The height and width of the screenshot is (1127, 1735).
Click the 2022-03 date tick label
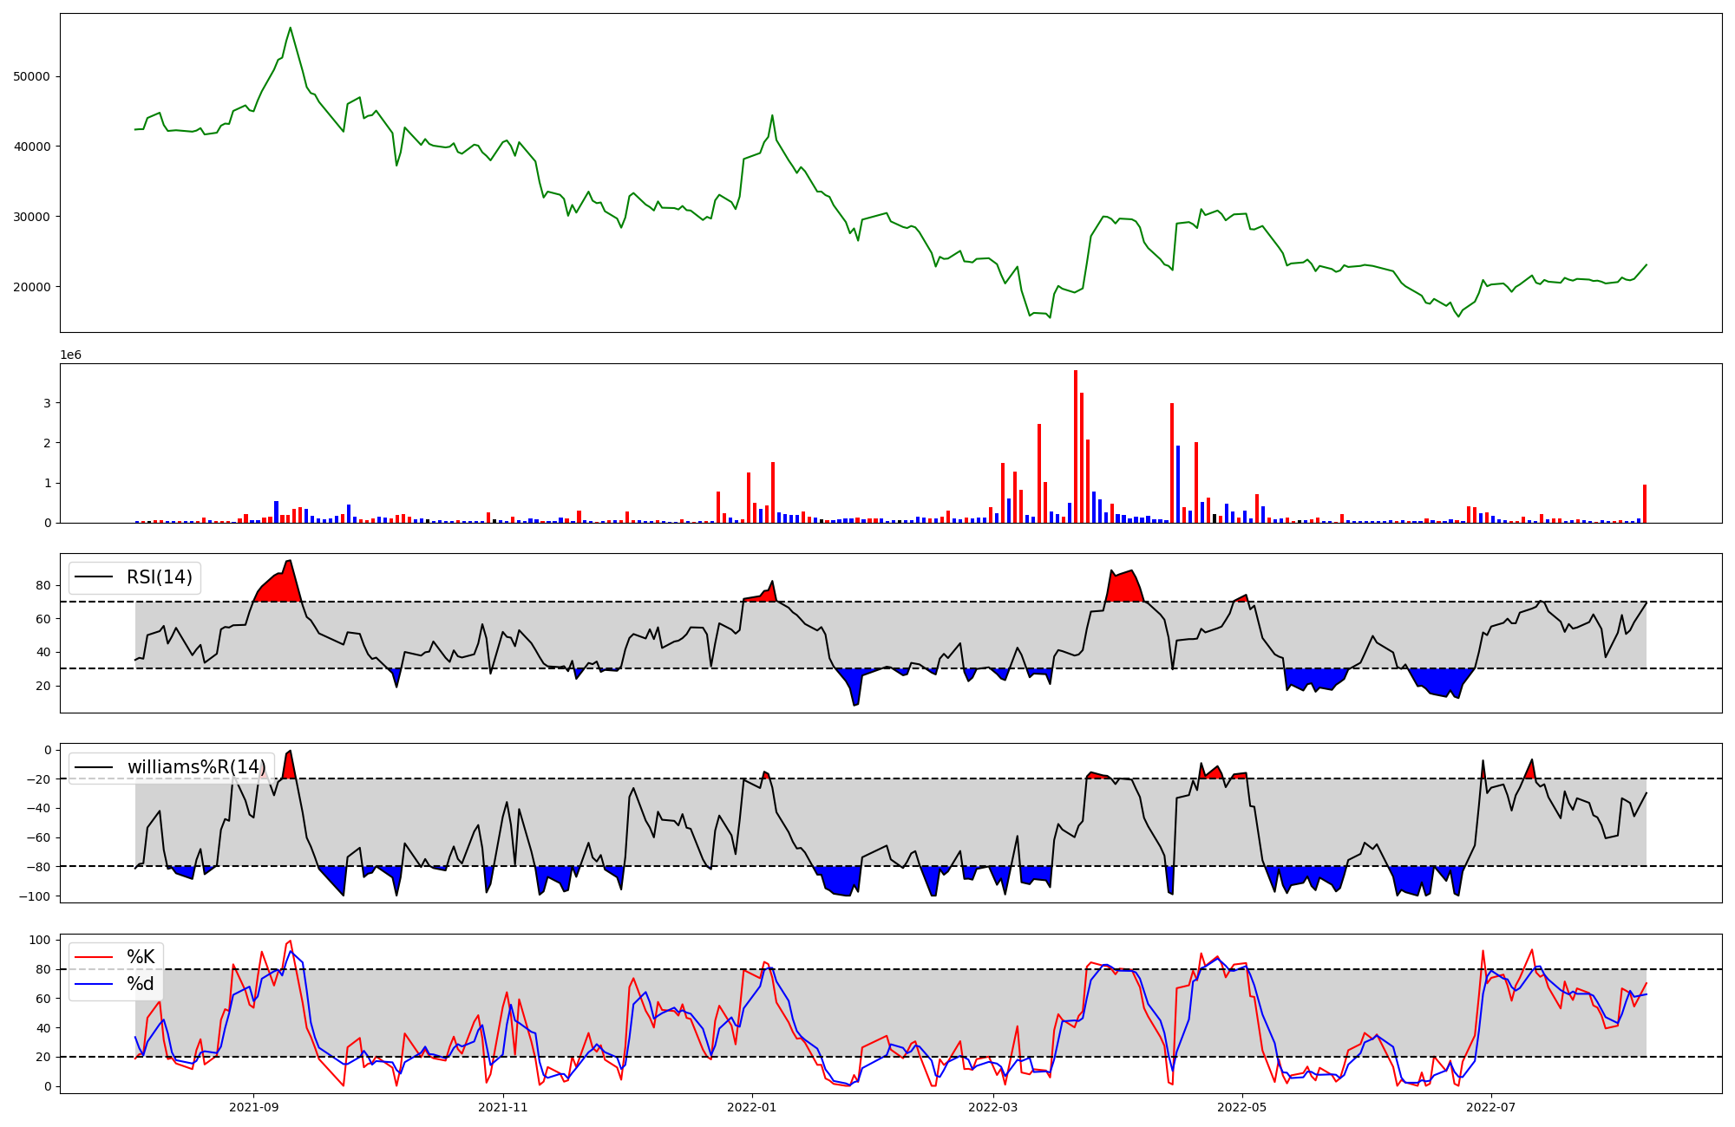coord(992,1107)
